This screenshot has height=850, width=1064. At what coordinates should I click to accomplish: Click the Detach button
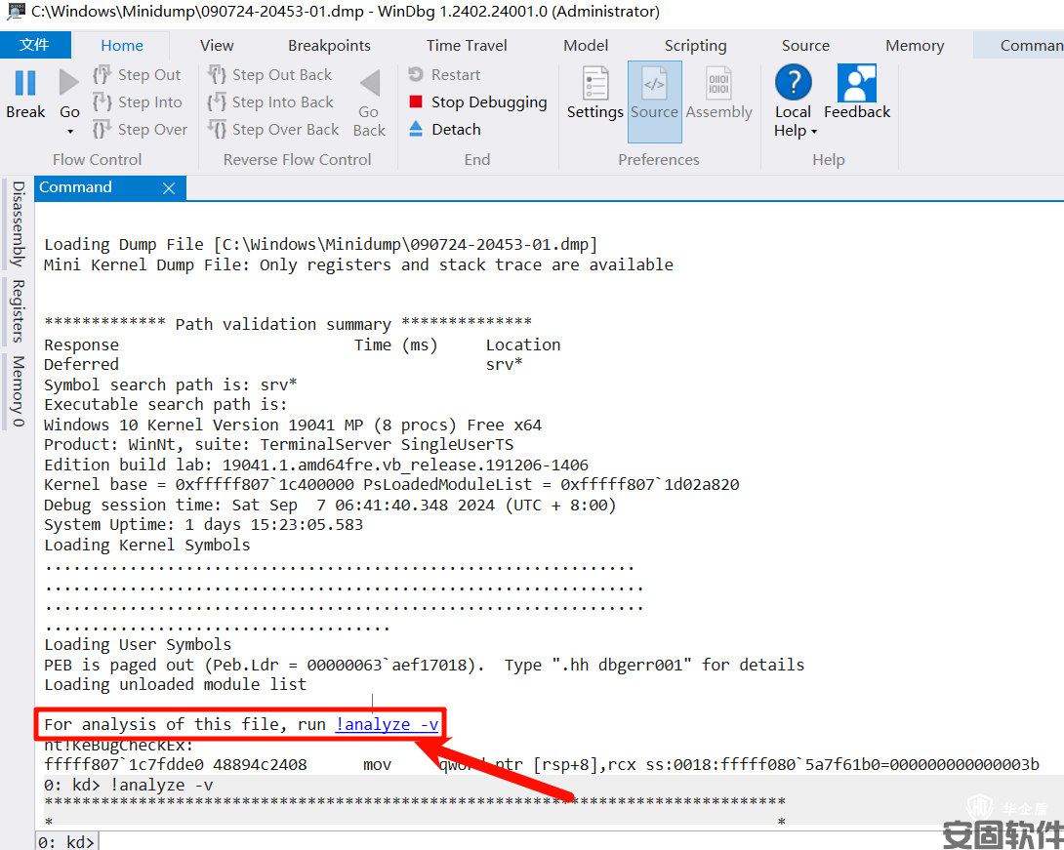(x=445, y=129)
